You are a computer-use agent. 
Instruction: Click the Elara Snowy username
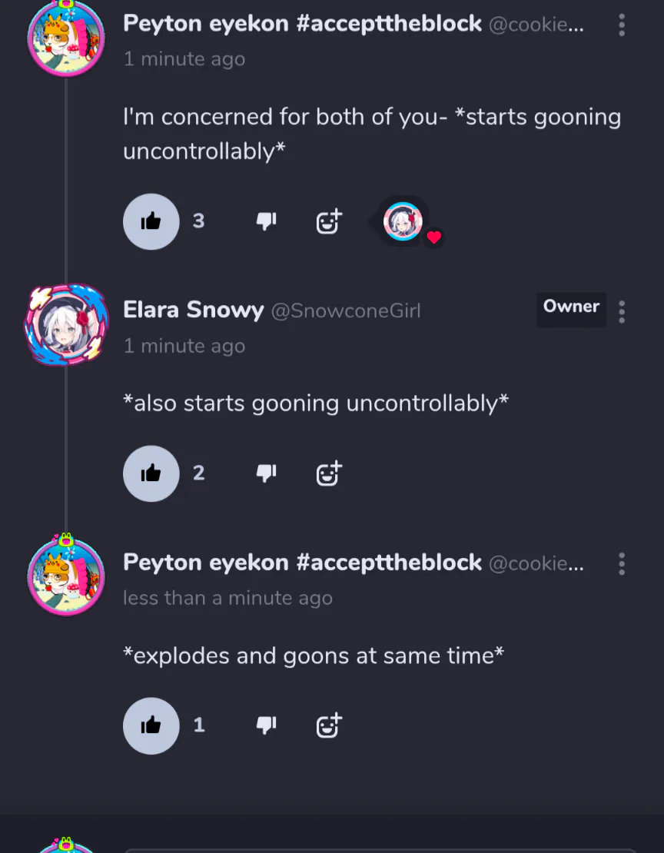[x=193, y=310]
